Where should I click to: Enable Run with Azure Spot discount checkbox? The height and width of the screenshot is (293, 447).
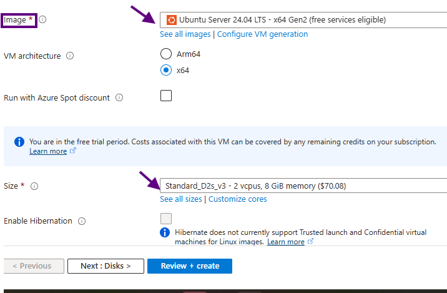pyautogui.click(x=166, y=96)
